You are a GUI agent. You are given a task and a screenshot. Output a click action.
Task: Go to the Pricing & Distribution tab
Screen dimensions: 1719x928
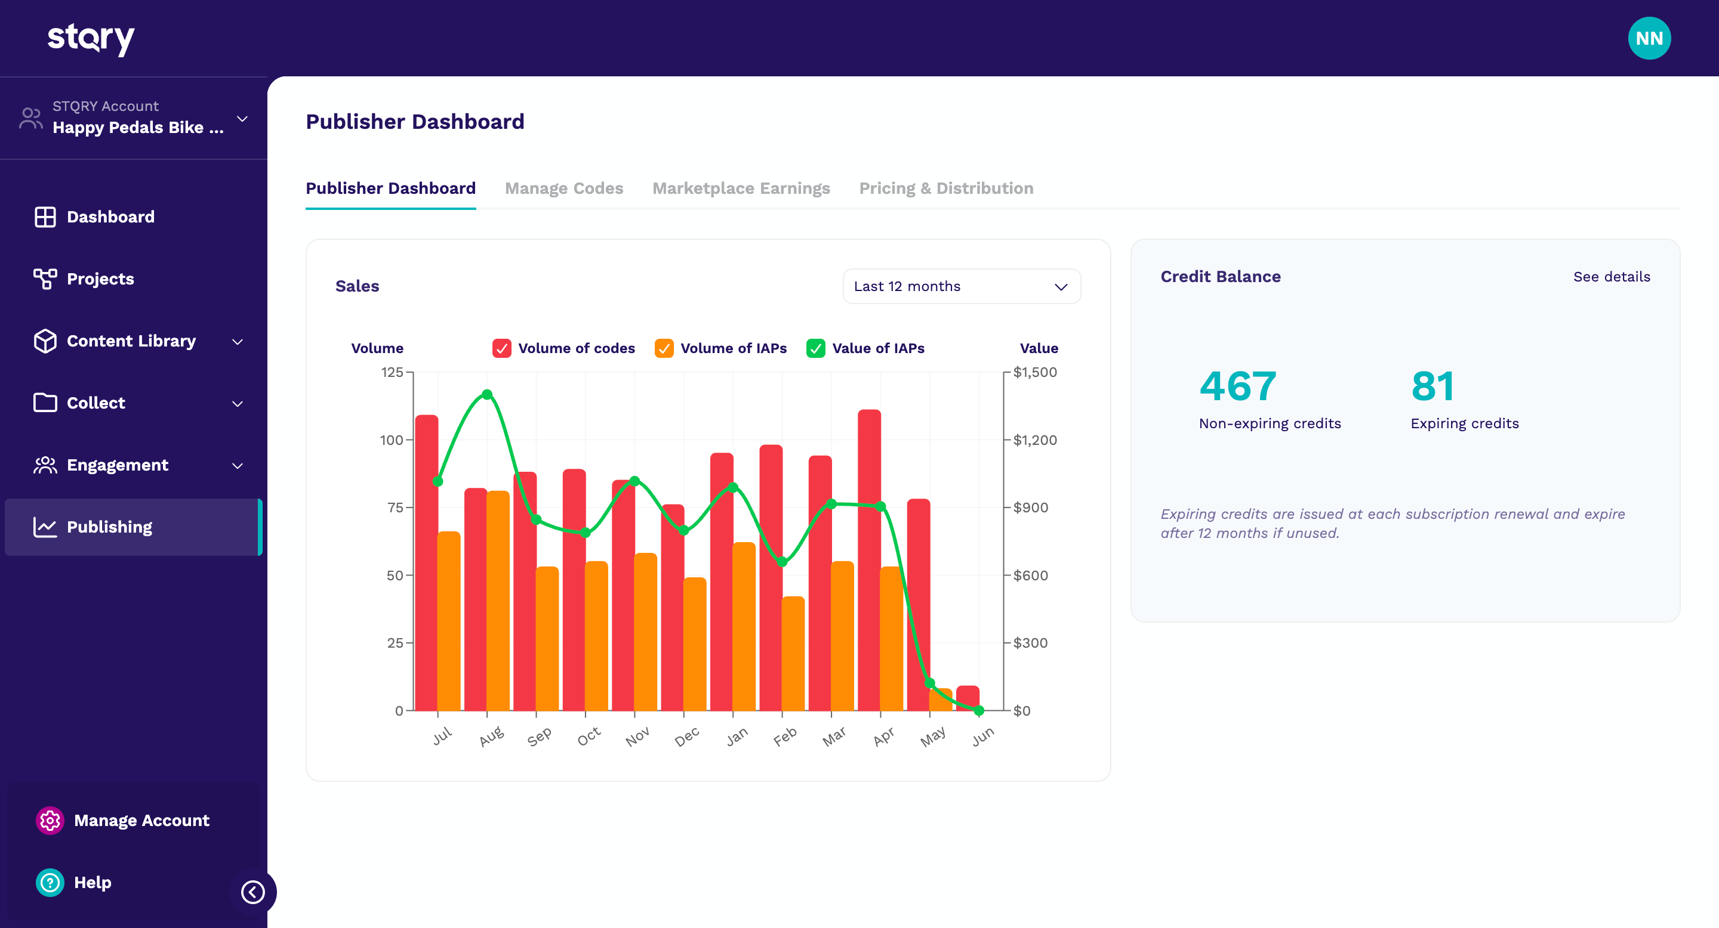pos(945,188)
